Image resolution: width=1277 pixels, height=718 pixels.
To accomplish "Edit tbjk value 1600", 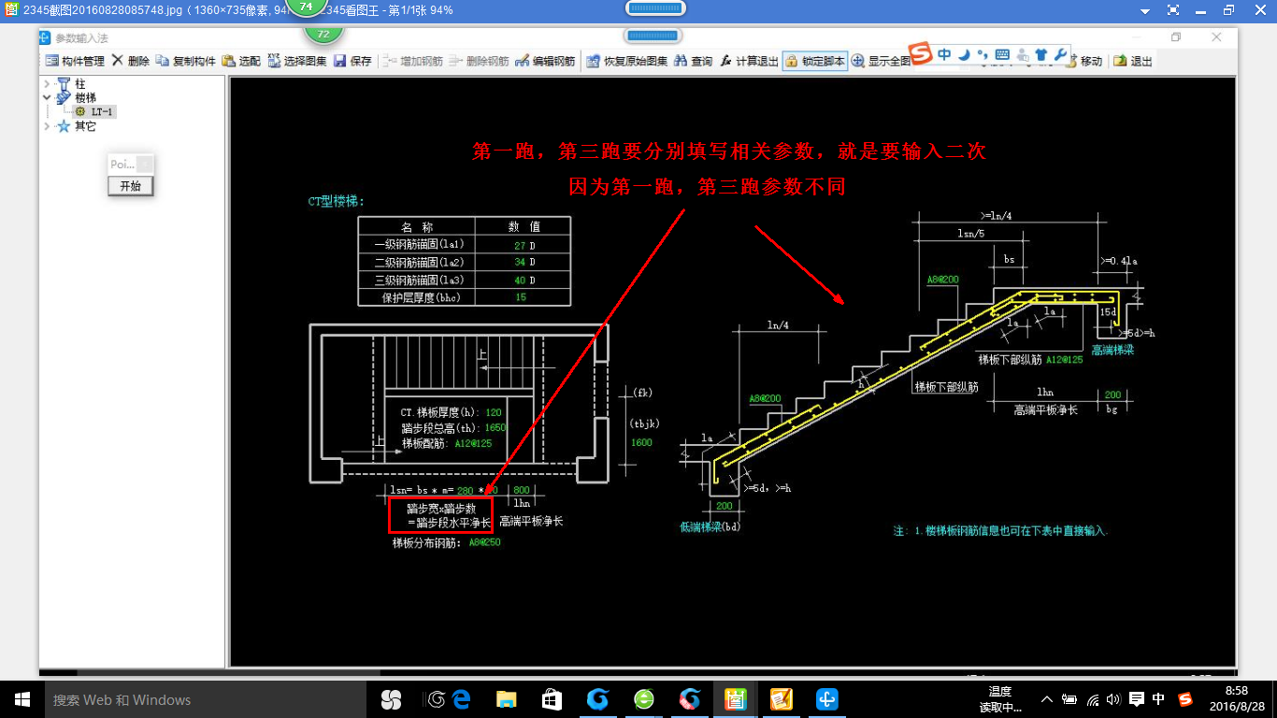I will (x=641, y=442).
